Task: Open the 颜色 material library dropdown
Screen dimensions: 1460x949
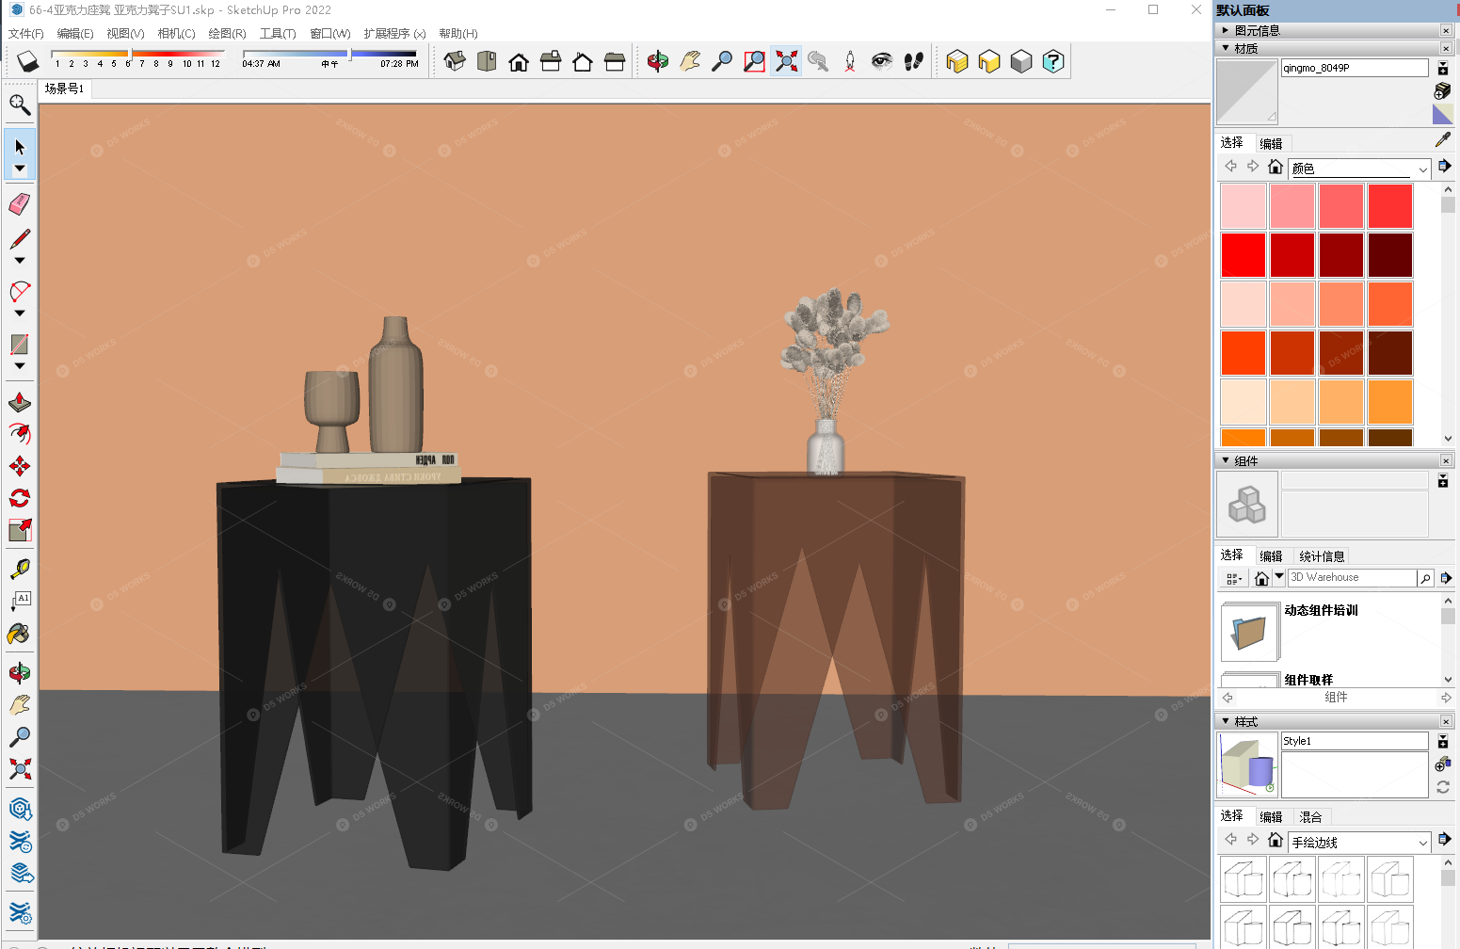Action: [1359, 169]
